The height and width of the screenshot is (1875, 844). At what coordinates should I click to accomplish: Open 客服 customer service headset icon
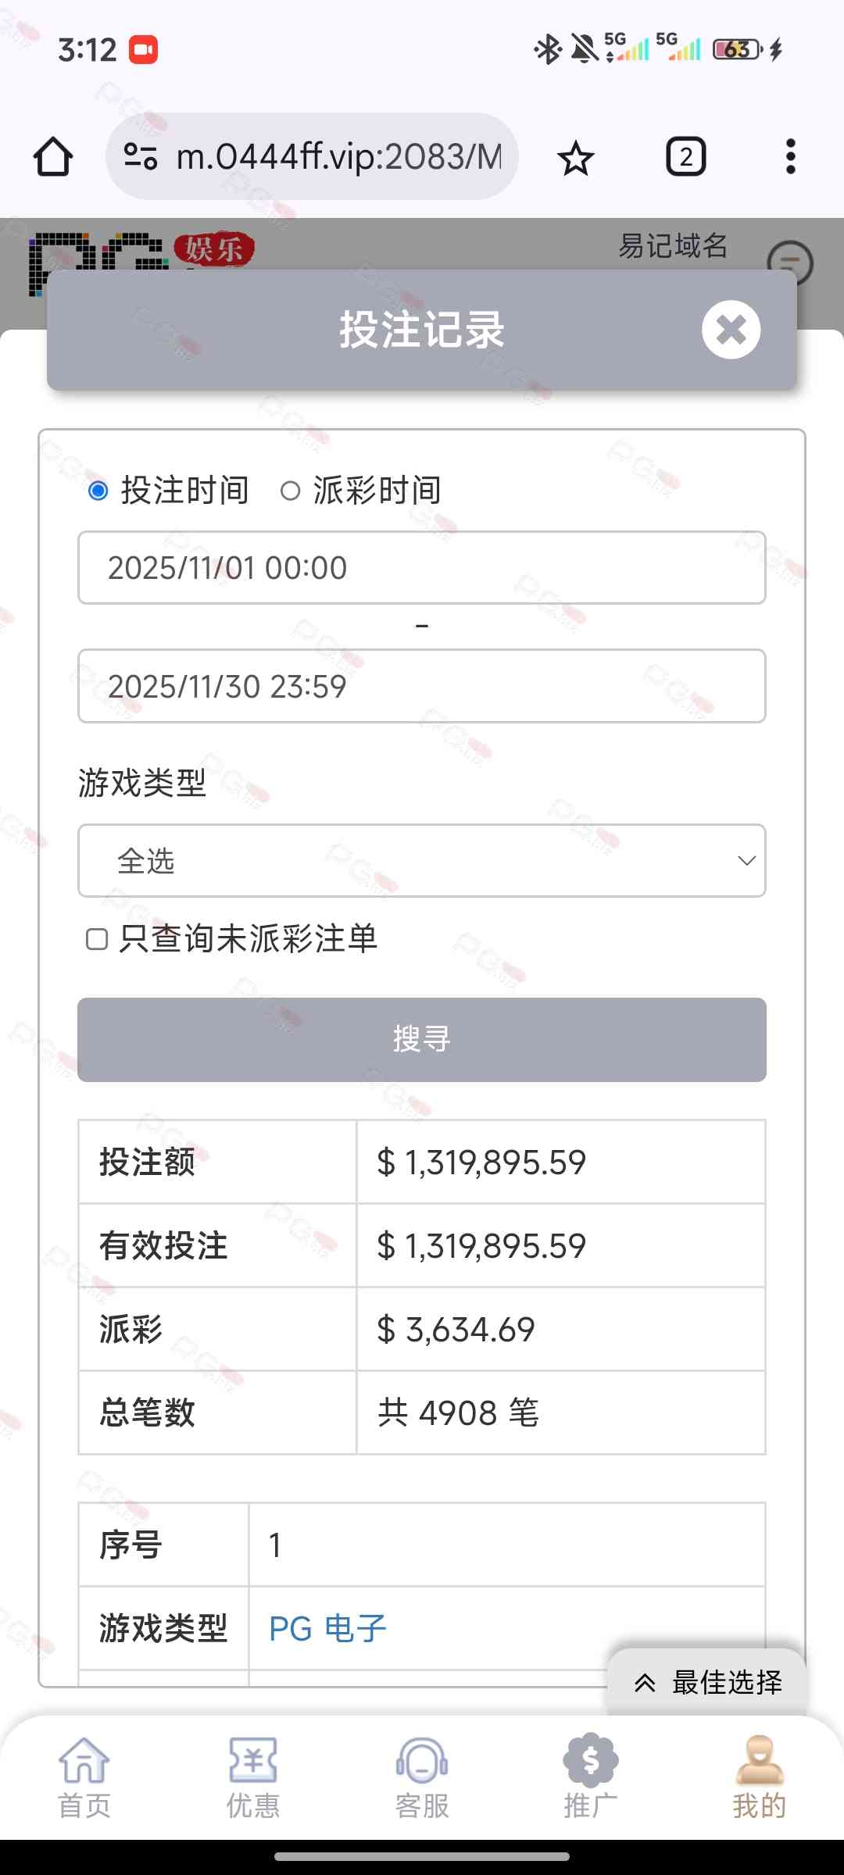tap(422, 1763)
